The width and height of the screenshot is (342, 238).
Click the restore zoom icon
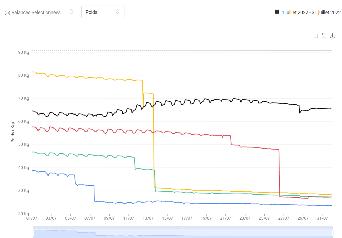click(x=324, y=36)
